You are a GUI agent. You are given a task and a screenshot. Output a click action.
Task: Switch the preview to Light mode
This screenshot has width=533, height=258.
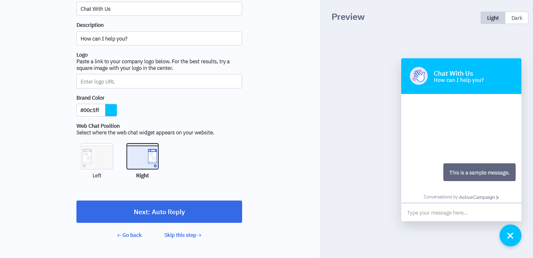pyautogui.click(x=493, y=18)
